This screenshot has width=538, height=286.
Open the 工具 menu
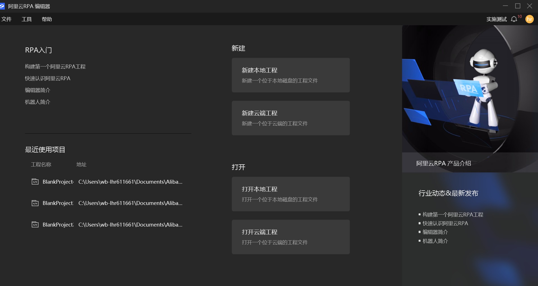[27, 19]
